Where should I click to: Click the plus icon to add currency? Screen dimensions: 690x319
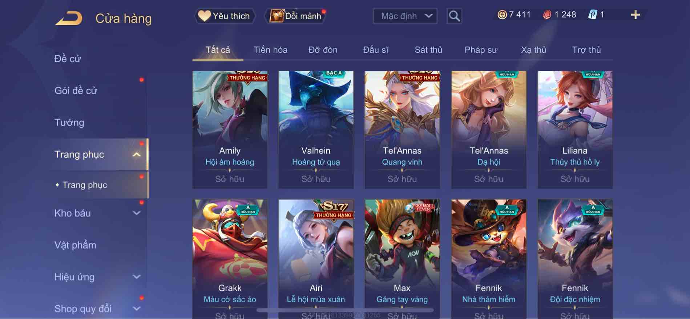click(635, 15)
